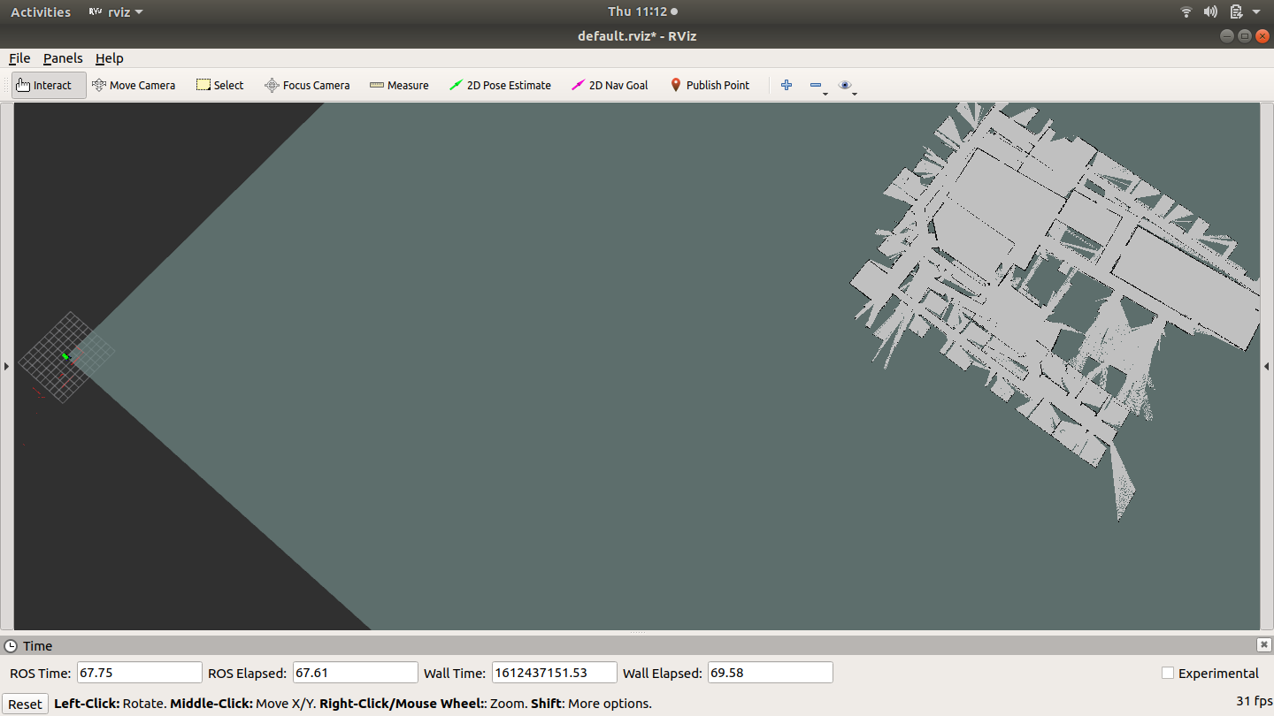Select the 2D Pose Estimate tool

500,86
